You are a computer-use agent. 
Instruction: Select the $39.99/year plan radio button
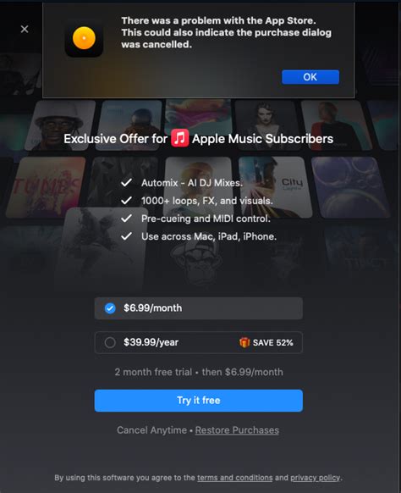[110, 342]
